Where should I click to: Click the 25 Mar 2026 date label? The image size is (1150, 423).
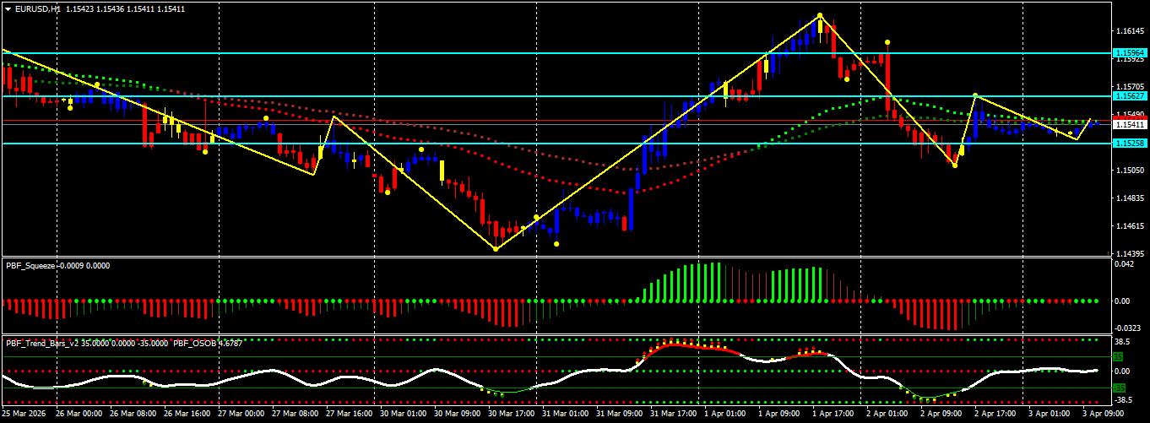pyautogui.click(x=24, y=415)
